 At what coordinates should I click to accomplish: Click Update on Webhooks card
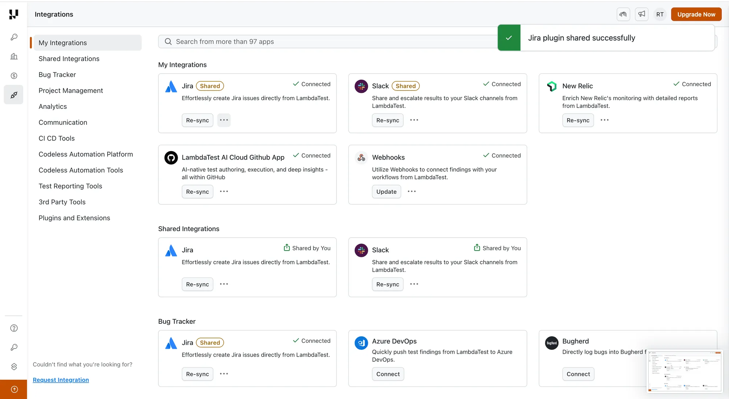click(x=386, y=192)
